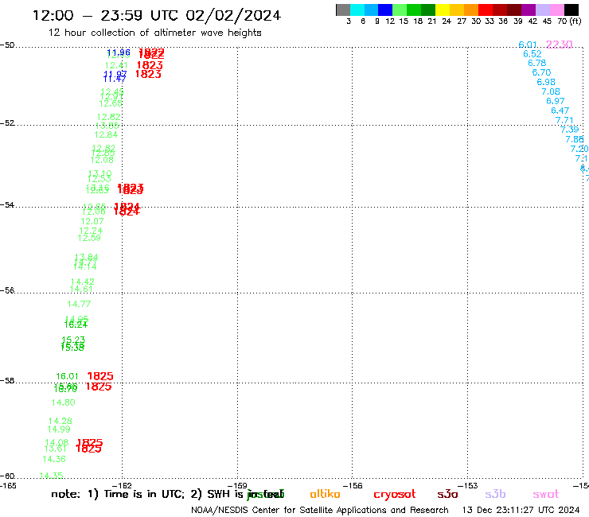Screen dimensions: 589x517
Task: Click the 'altika' satellite legend label
Action: [x=325, y=494]
